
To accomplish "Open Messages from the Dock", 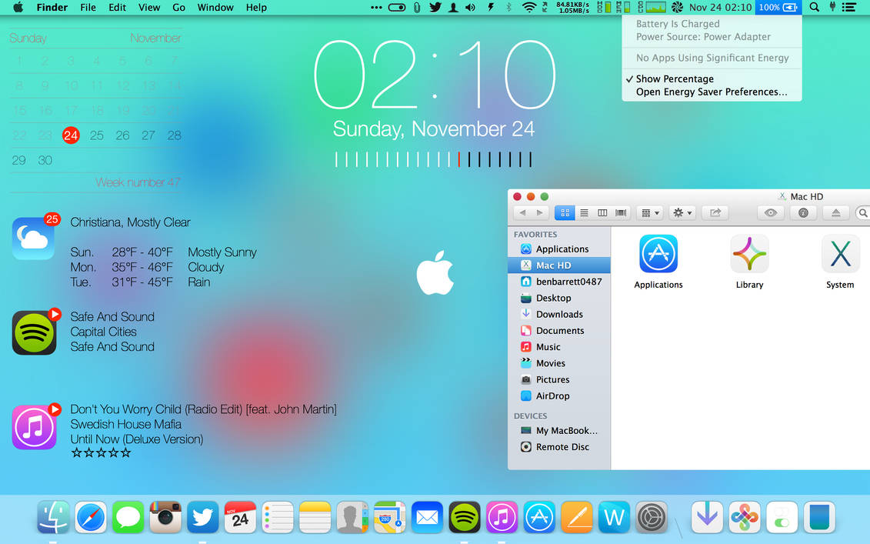I will tap(128, 517).
